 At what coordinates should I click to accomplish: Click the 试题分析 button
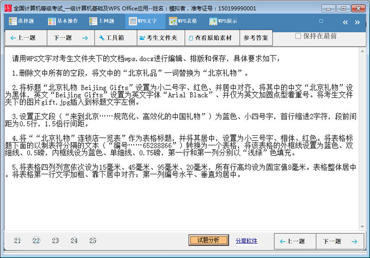(209, 240)
